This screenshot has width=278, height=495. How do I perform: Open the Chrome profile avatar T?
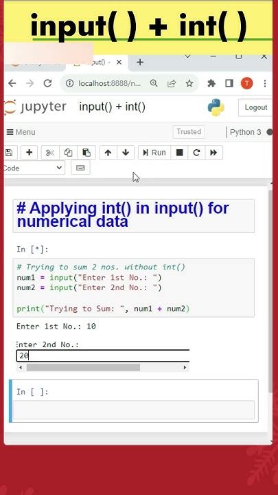pyautogui.click(x=247, y=83)
